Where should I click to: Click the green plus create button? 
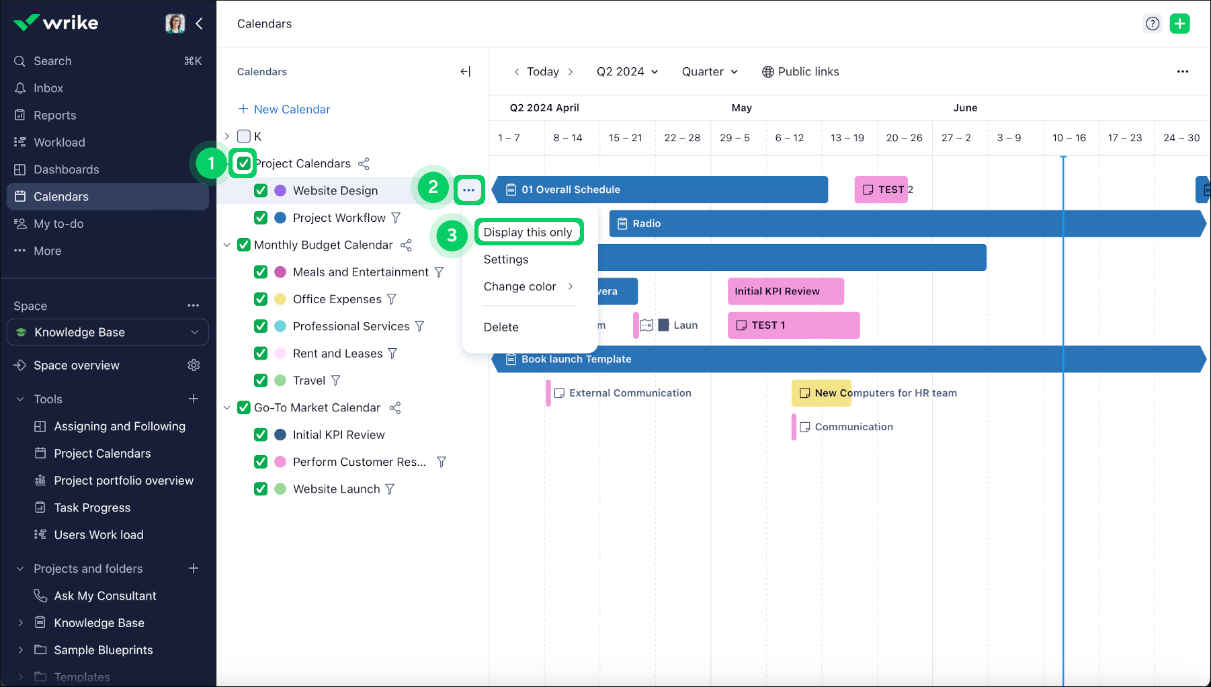pyautogui.click(x=1179, y=24)
